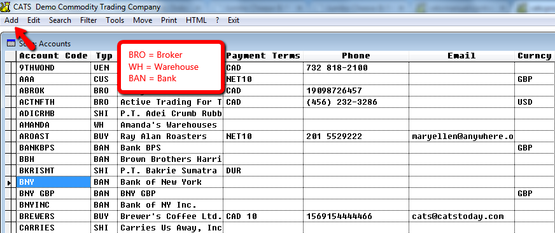Viewport: 555px width, 233px height.
Task: Click the name cell Carries Us Away, Inc
Action: pos(171,228)
